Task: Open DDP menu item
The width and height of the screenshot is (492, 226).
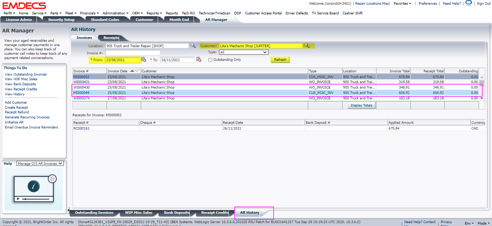Action: coord(238,13)
